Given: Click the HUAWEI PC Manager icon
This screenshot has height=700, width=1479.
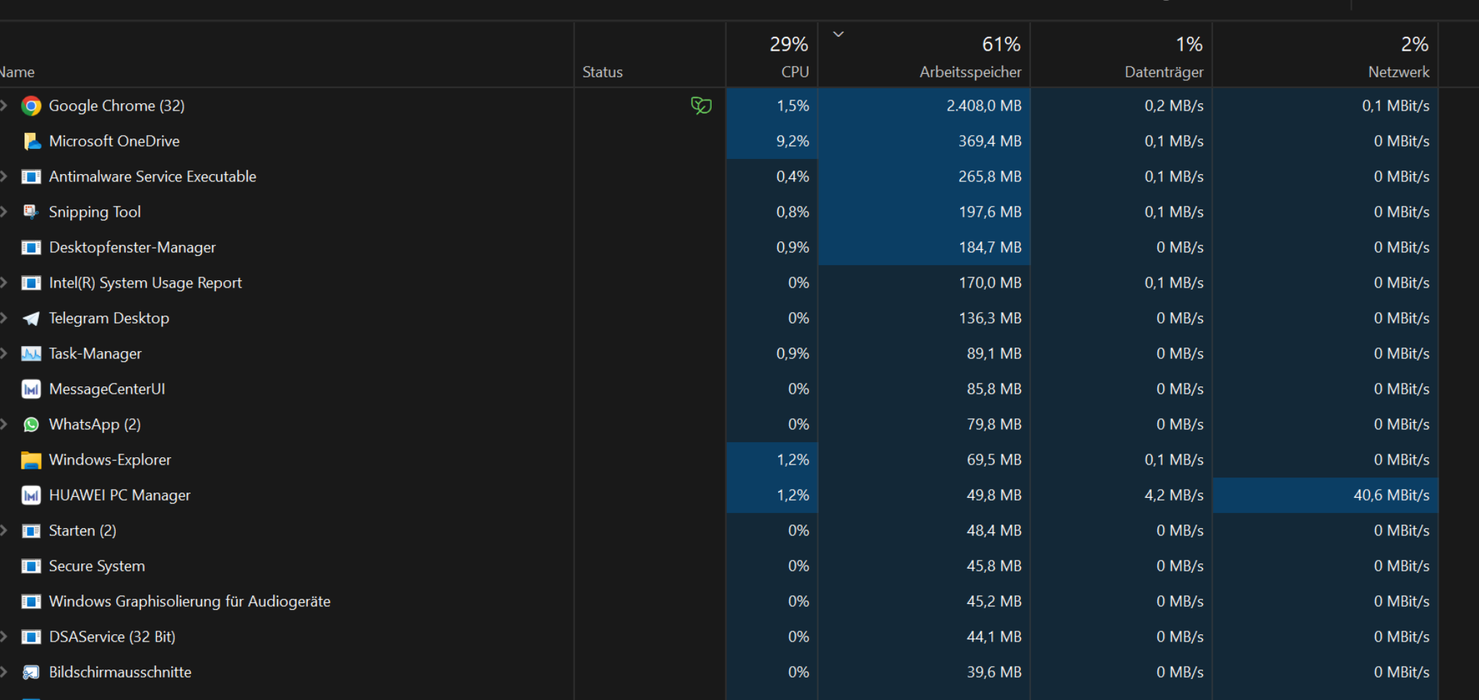Looking at the screenshot, I should pyautogui.click(x=31, y=496).
